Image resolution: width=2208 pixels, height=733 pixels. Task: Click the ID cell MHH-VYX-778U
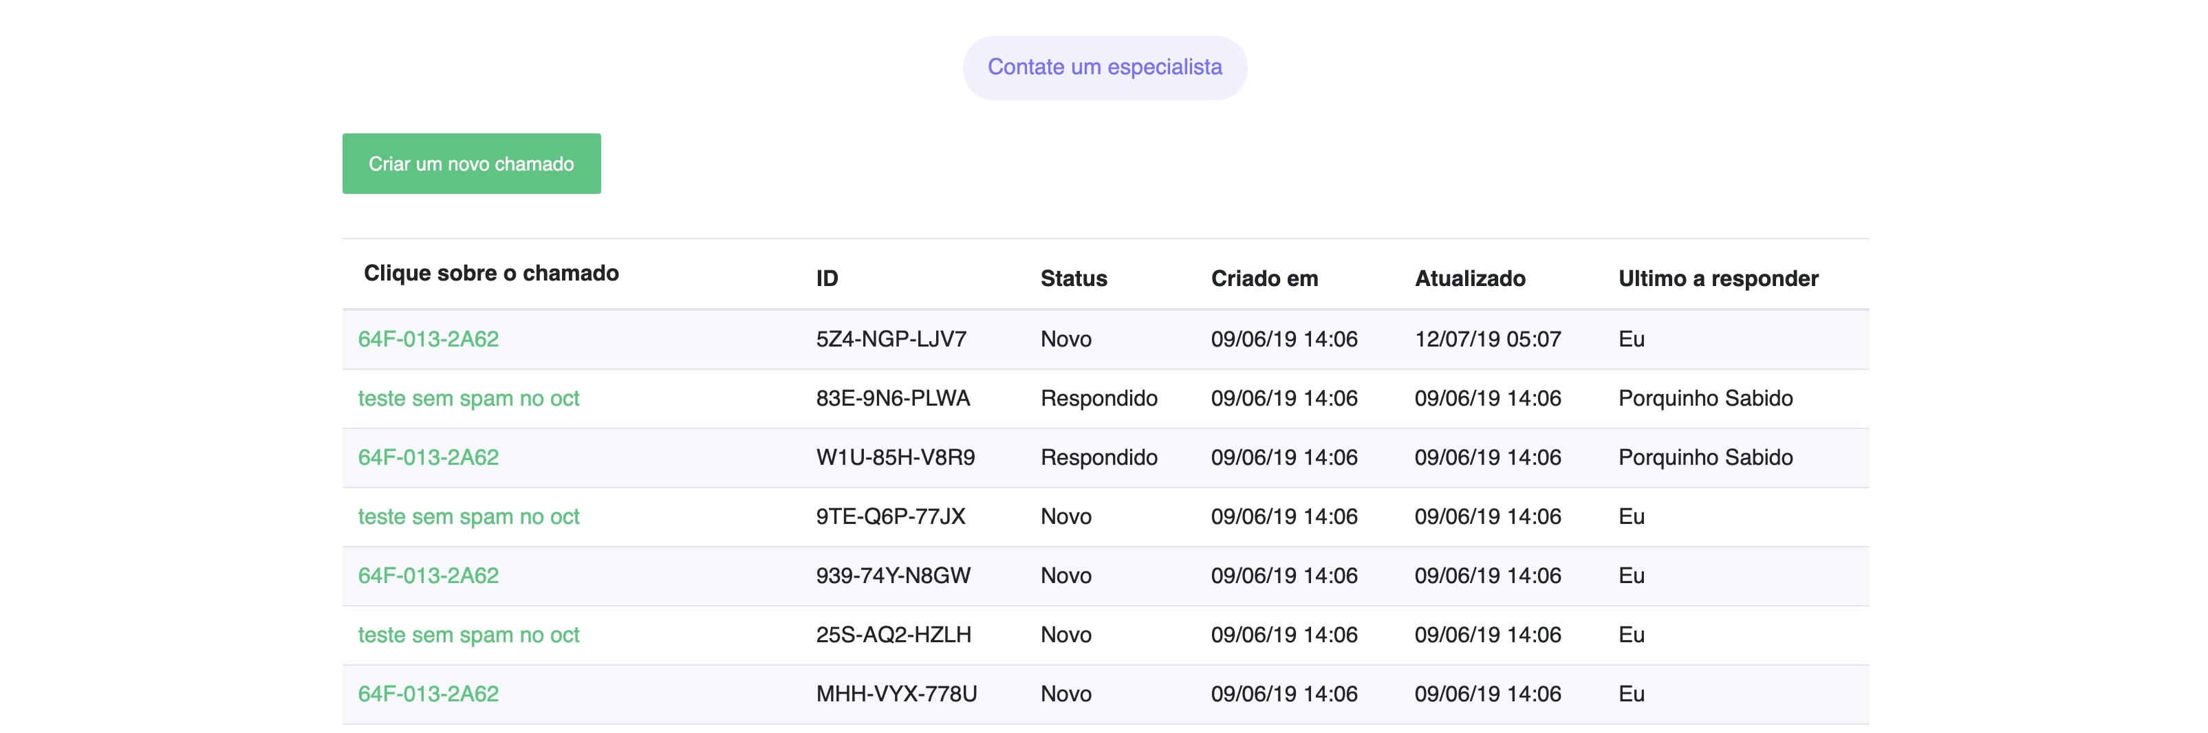pos(896,694)
